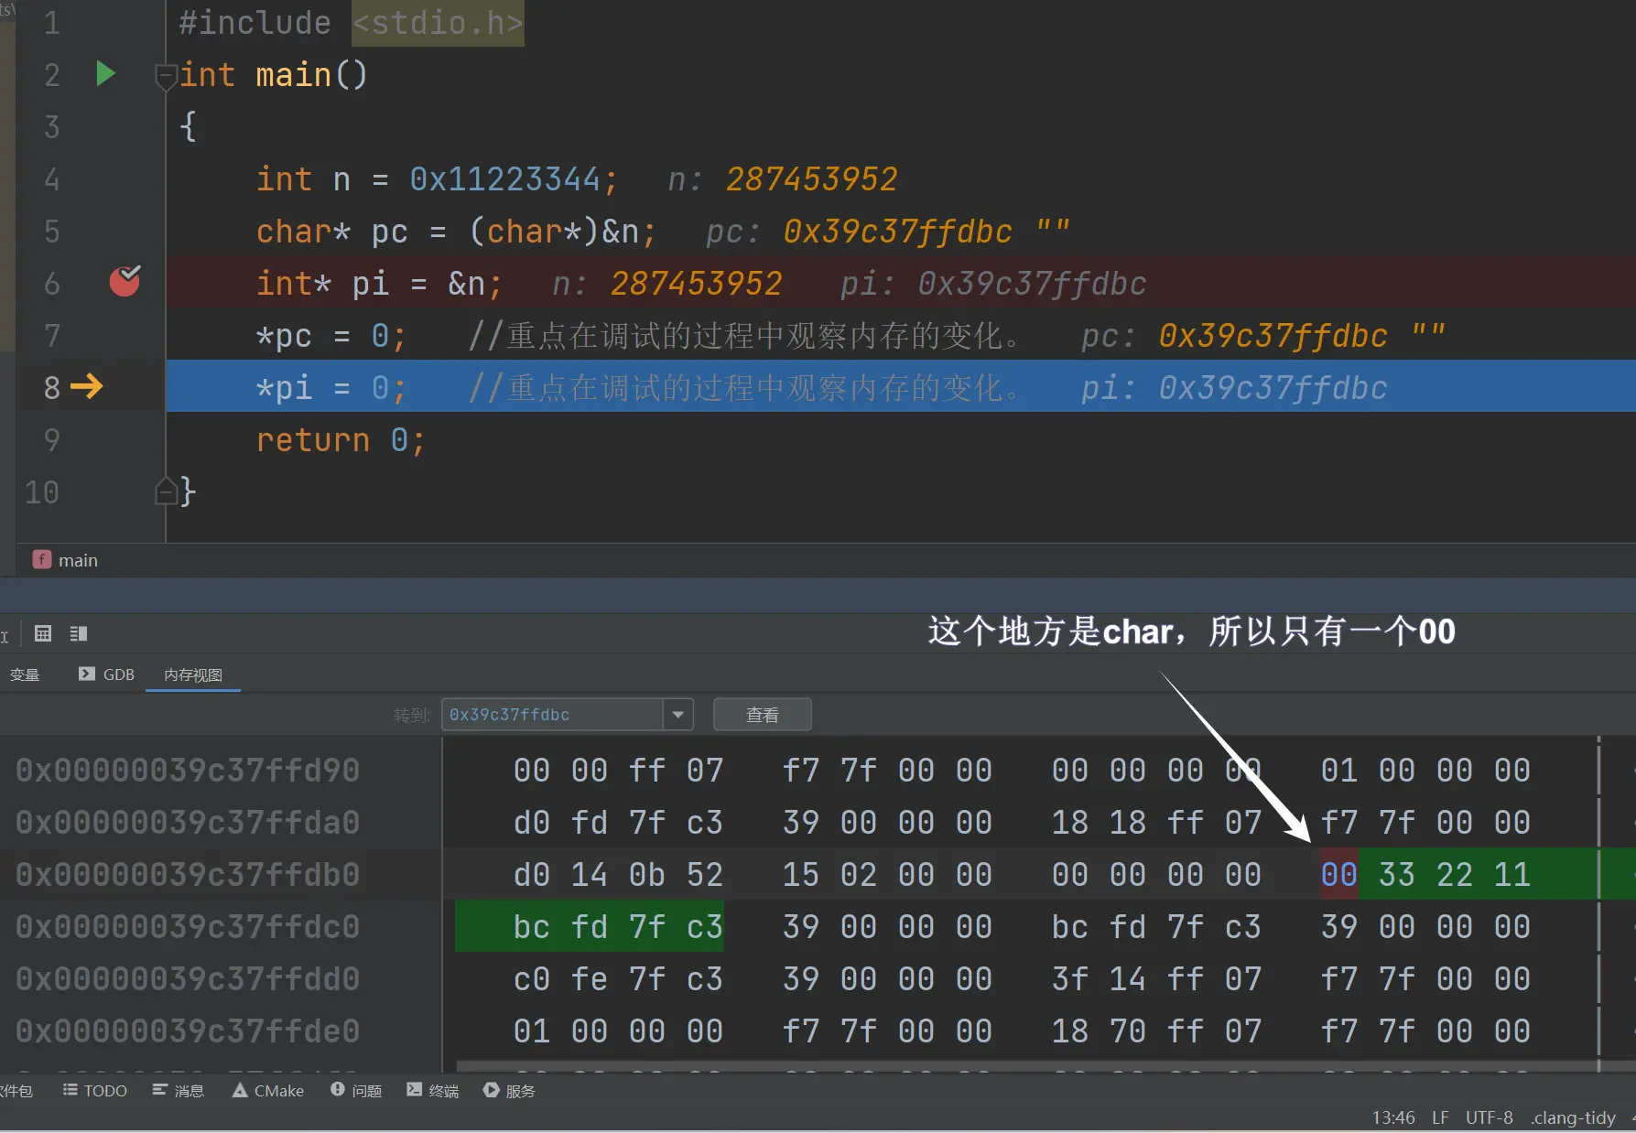Click memory address row 0x00000039c37ffdb0
Screen dimensions: 1636x1133
(x=188, y=874)
